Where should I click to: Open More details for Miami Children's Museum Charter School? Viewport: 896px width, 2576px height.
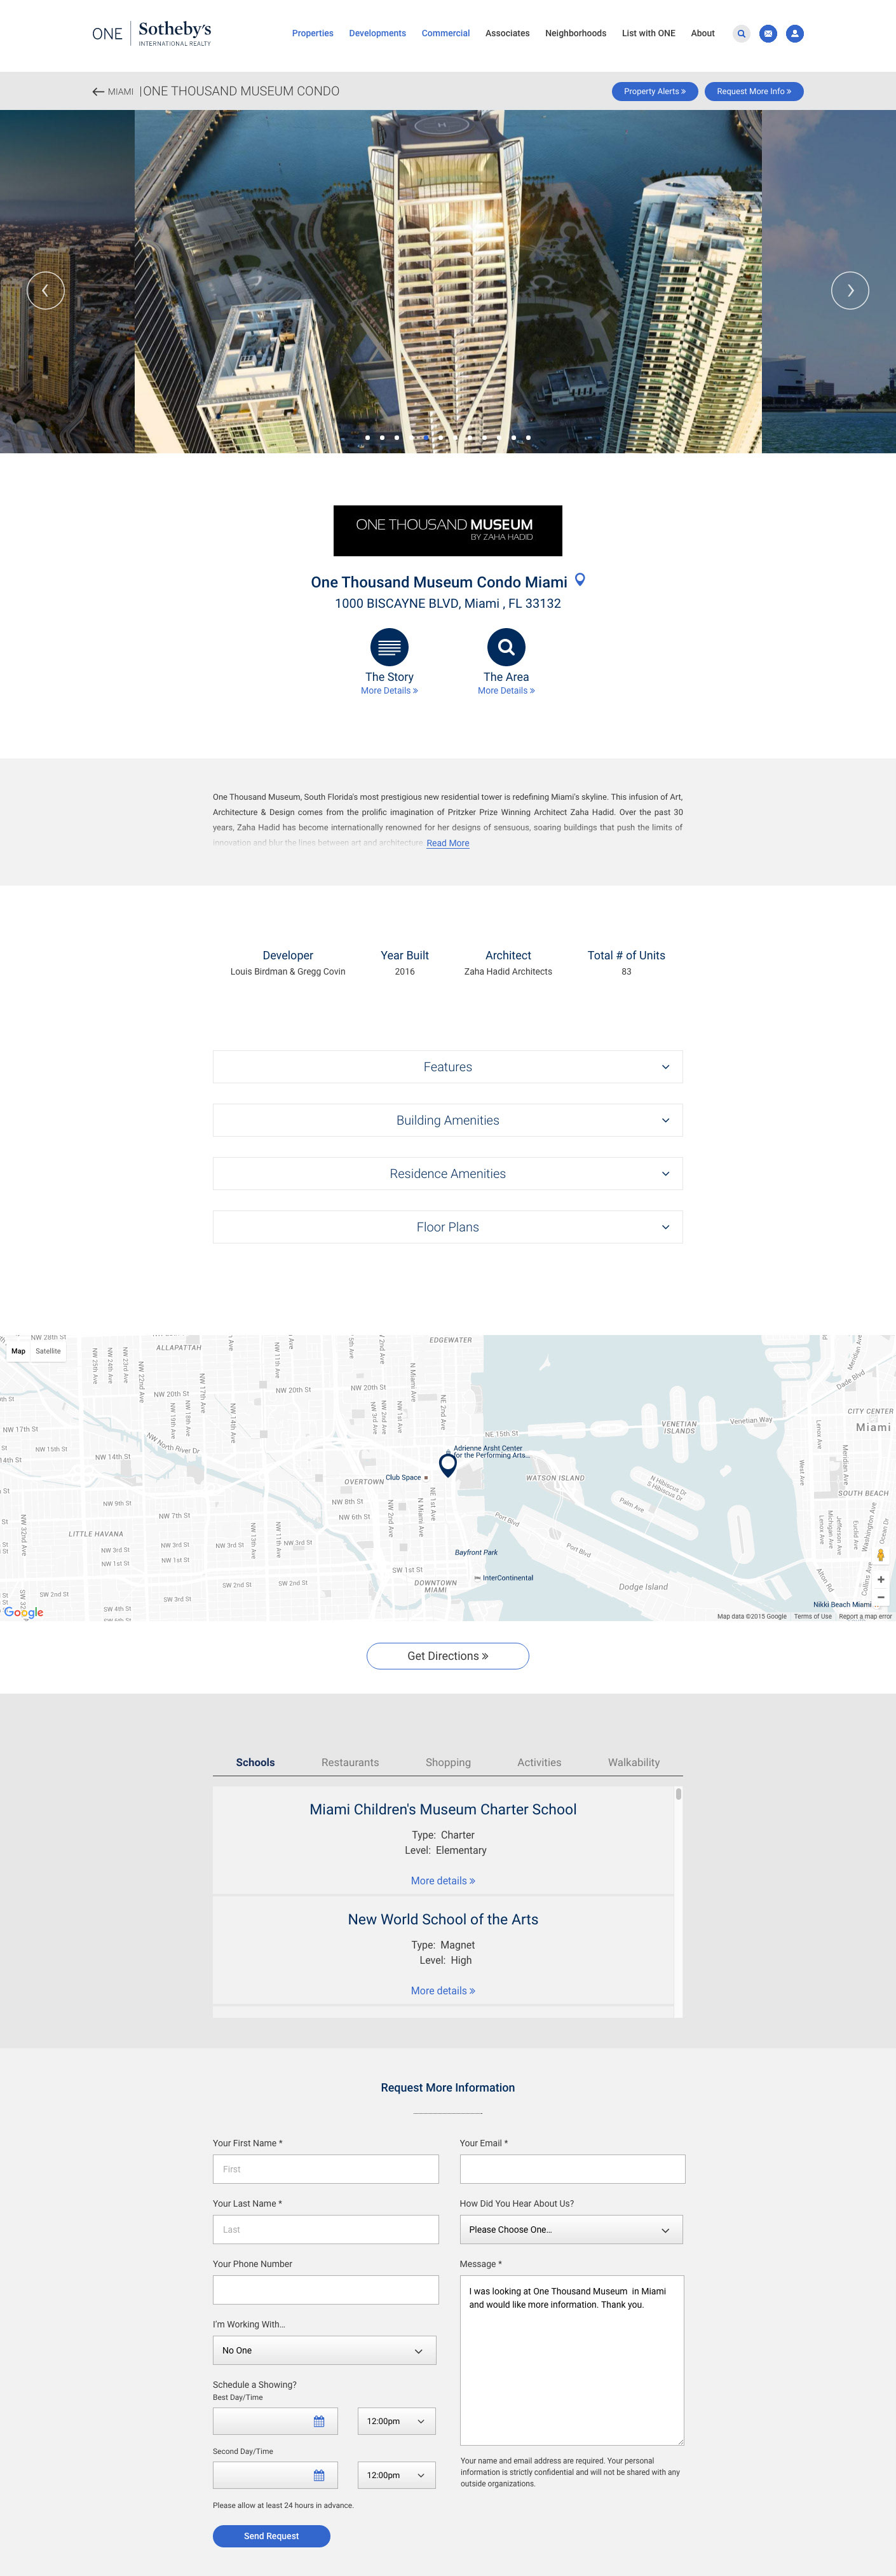443,1881
